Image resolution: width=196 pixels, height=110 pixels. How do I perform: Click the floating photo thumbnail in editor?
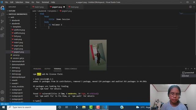click(x=98, y=55)
